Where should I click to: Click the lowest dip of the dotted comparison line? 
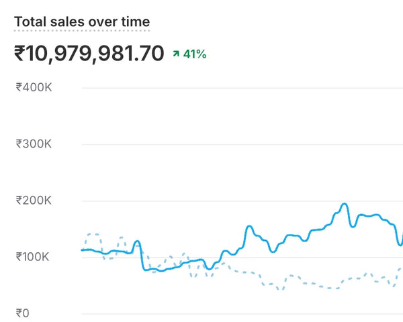pos(280,289)
